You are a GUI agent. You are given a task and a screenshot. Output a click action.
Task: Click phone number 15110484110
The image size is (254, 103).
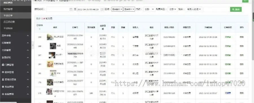(169, 73)
